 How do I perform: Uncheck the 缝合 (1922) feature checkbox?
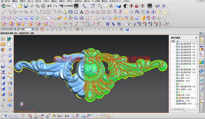(177, 101)
